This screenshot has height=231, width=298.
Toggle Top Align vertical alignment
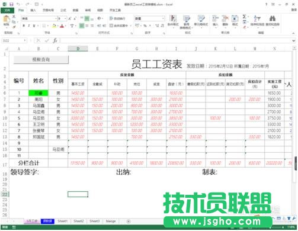click(x=82, y=18)
